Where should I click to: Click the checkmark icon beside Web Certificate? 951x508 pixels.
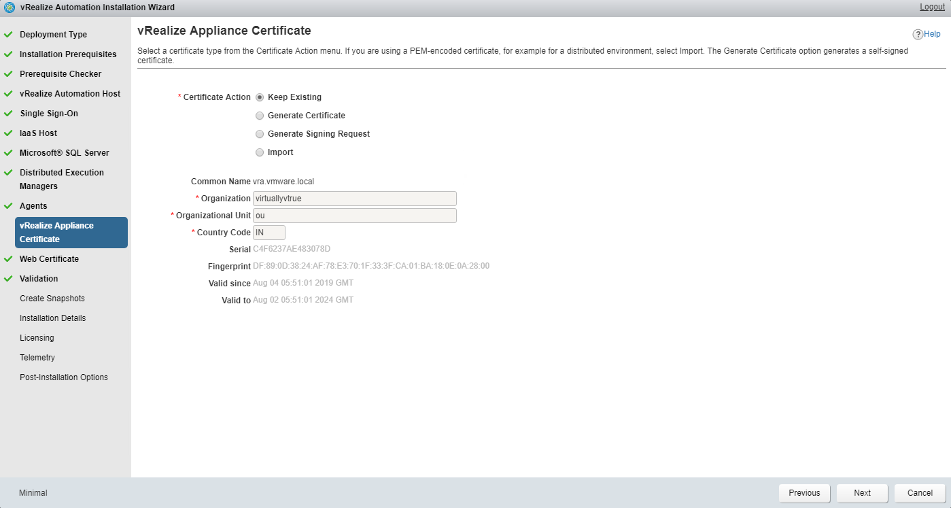click(x=8, y=258)
